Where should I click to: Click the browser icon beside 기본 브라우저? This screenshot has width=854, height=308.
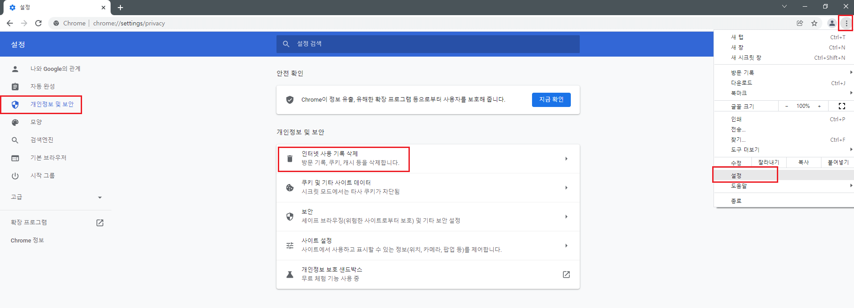pyautogui.click(x=15, y=158)
